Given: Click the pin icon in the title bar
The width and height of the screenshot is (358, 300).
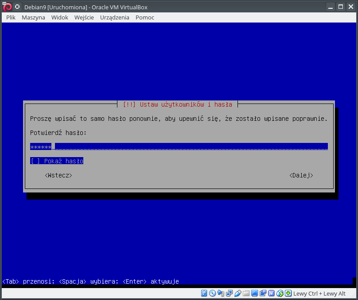Looking at the screenshot, I should pos(17,7).
